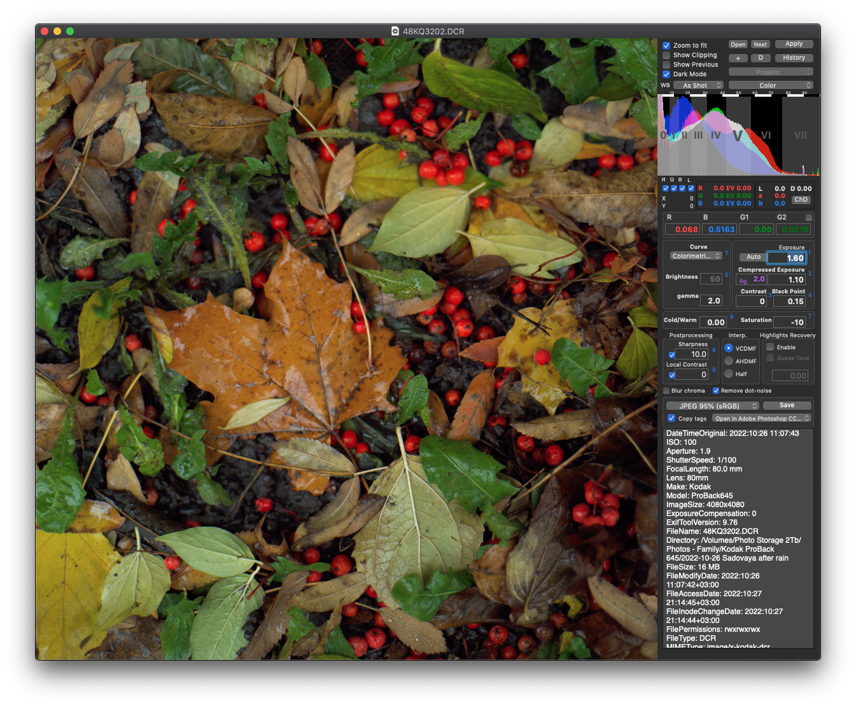Viewport: 856px width, 707px height.
Task: Click the plus (+) button
Action: [738, 58]
